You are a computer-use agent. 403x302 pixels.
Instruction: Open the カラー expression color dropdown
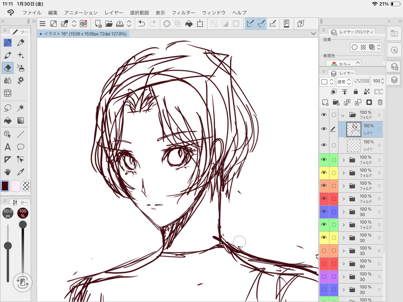[344, 64]
